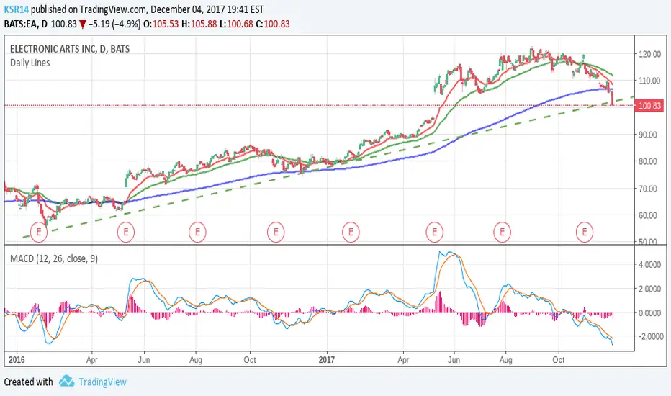Click the 90.00 price axis label
Screen dimensions: 671x396
pyautogui.click(x=648, y=135)
